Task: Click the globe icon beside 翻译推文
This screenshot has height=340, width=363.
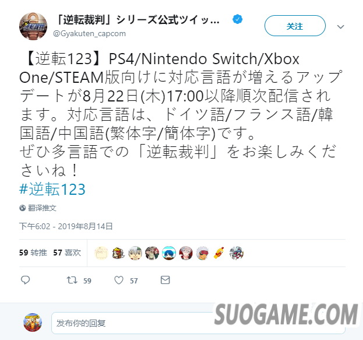Action: coord(23,208)
